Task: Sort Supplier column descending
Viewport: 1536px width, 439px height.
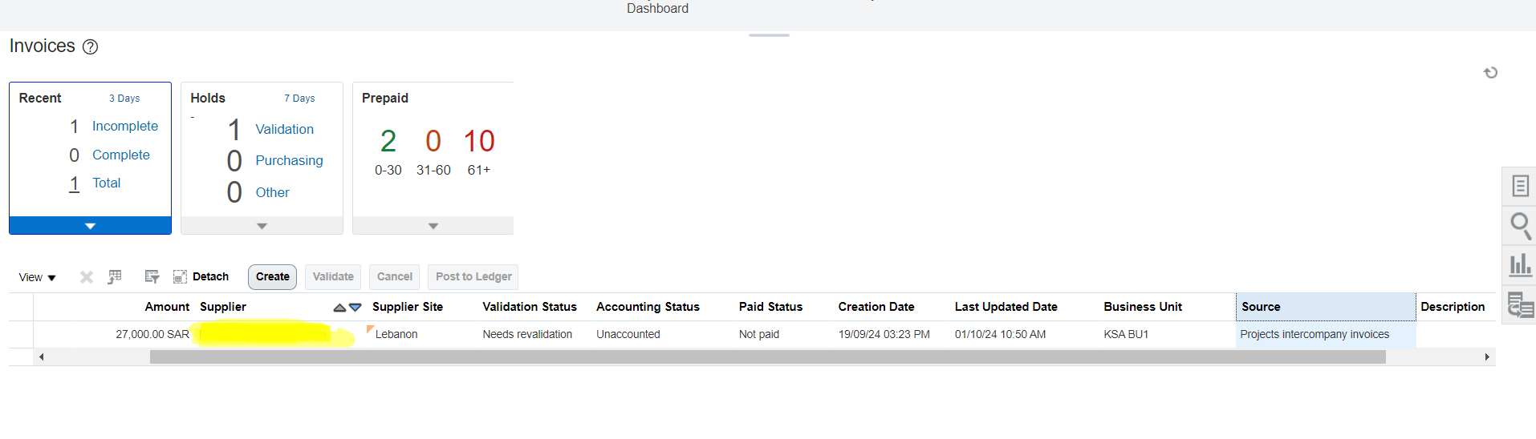Action: tap(356, 308)
